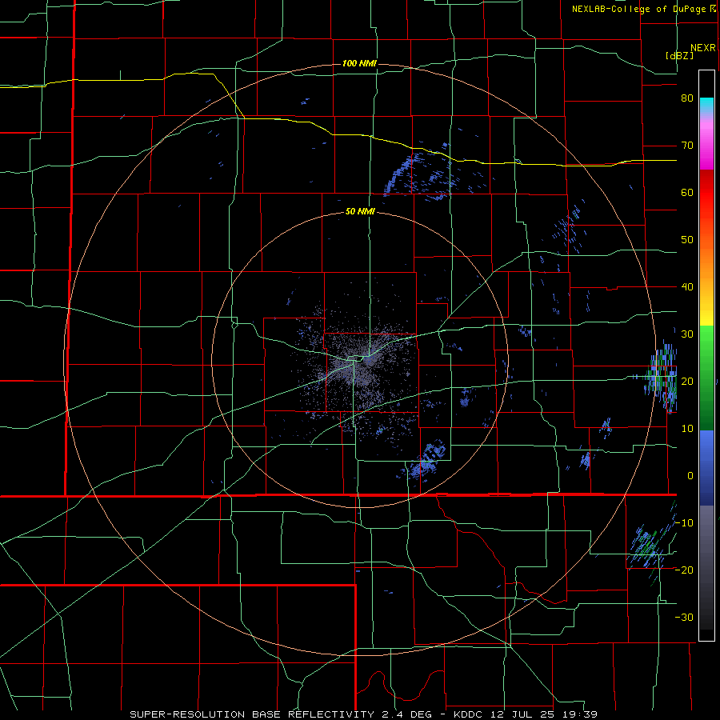Click the 100 NMI range ring label
The width and height of the screenshot is (720, 720).
(x=359, y=63)
